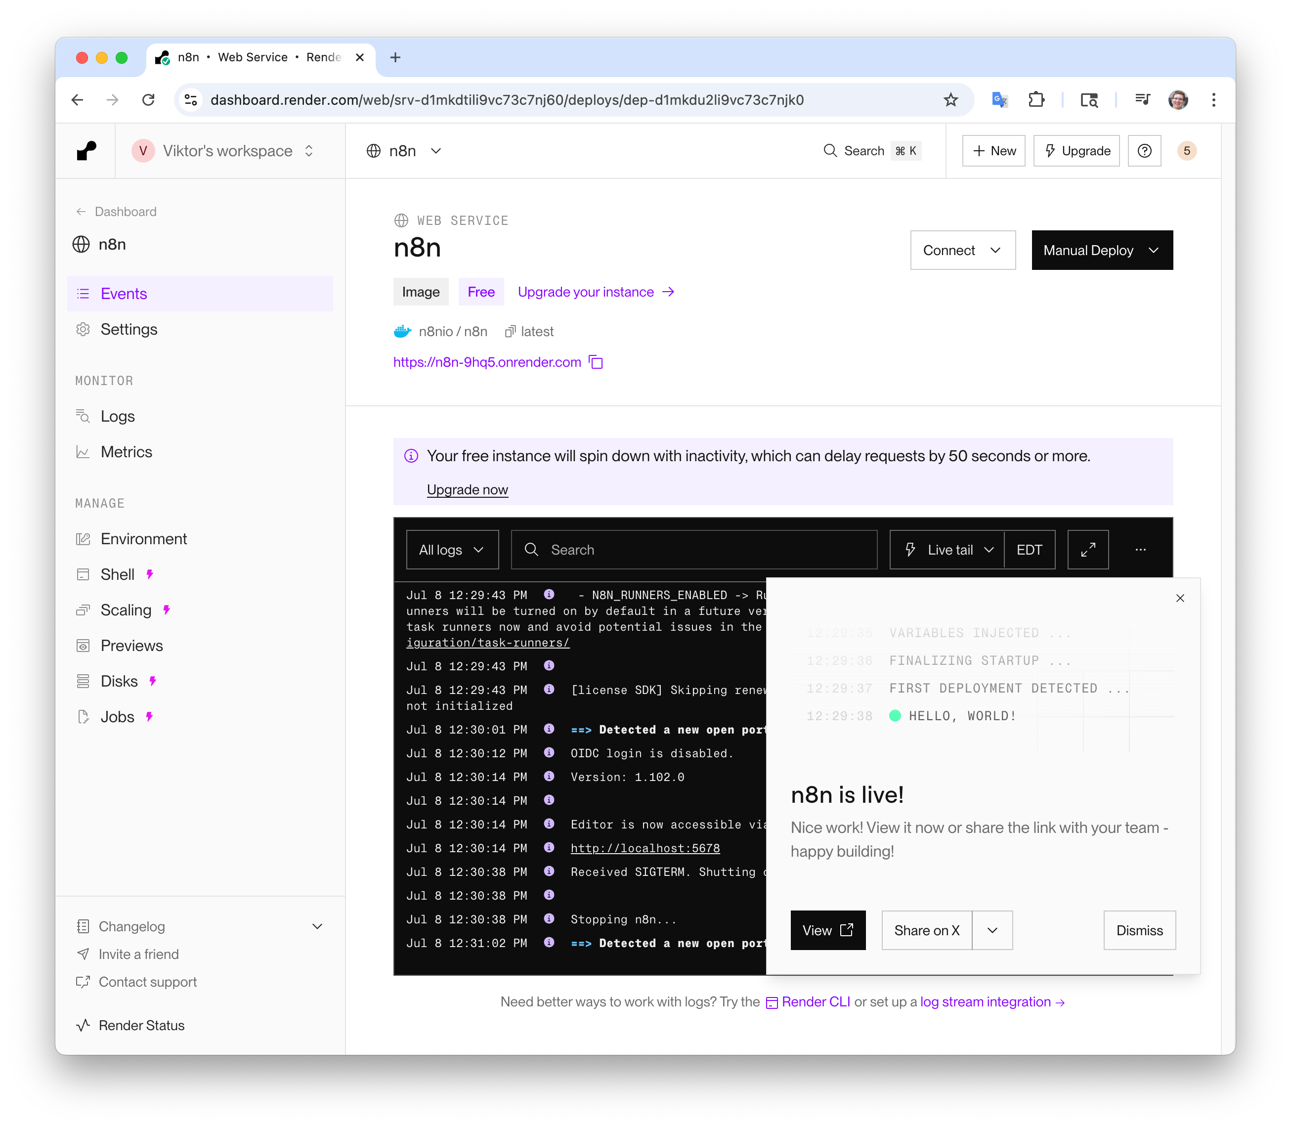Expand the Changelog section chevron
Image resolution: width=1291 pixels, height=1128 pixels.
click(x=317, y=926)
